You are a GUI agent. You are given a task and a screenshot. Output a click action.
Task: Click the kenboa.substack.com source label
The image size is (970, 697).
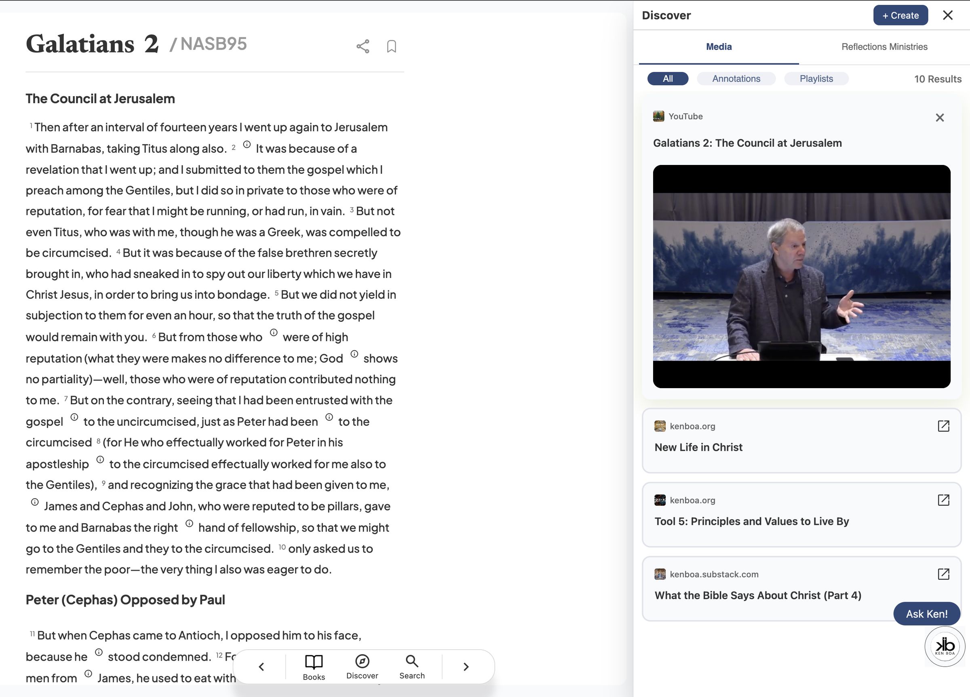click(714, 574)
